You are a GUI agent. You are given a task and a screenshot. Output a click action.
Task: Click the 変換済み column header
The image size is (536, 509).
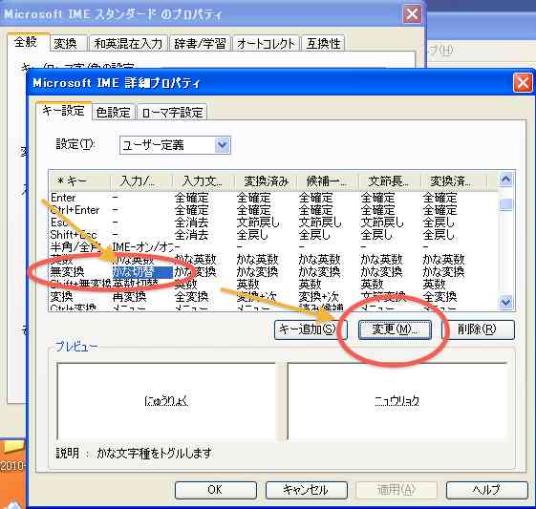point(266,181)
